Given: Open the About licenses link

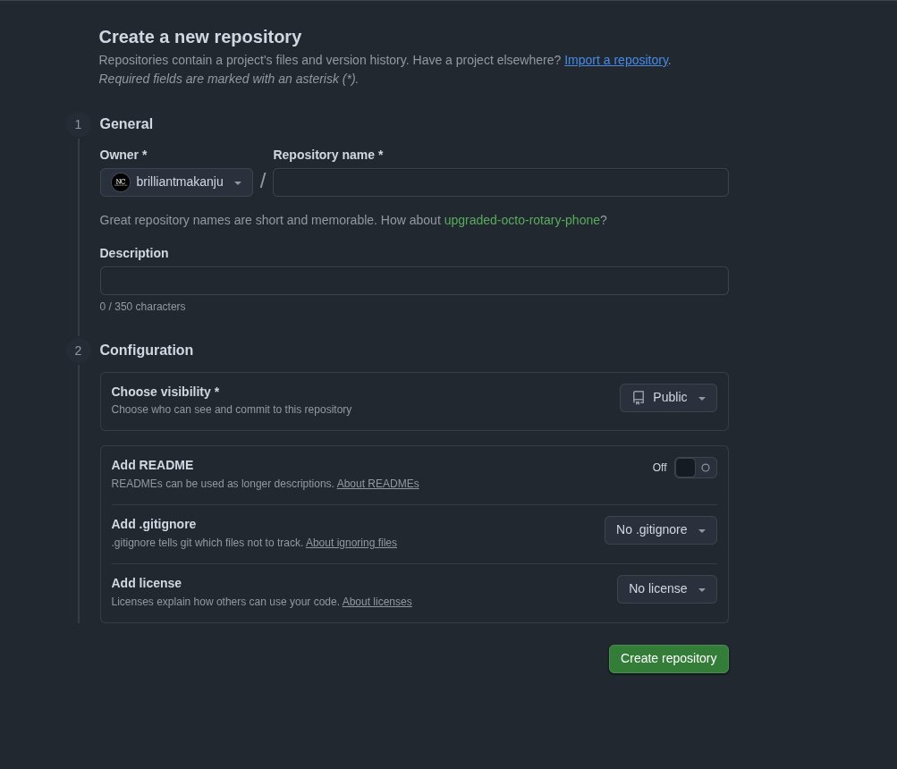Looking at the screenshot, I should coord(377,602).
